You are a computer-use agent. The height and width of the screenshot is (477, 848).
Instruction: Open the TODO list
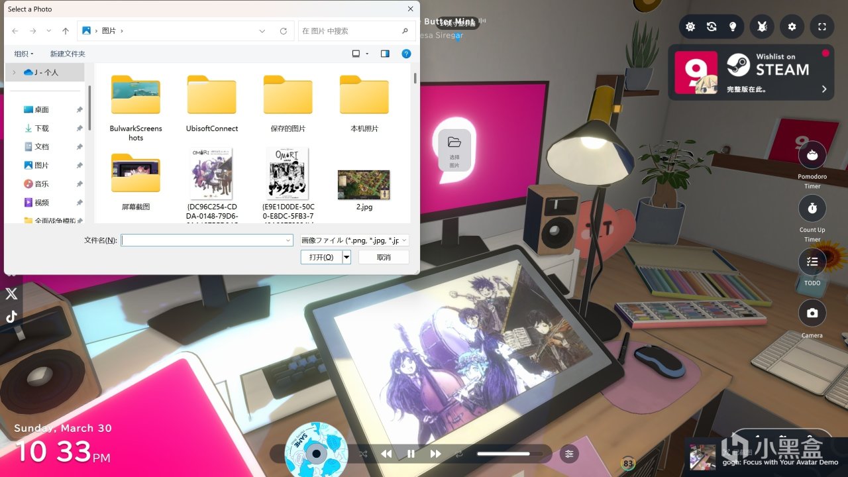click(x=812, y=262)
